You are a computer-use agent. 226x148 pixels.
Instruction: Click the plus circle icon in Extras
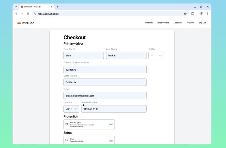[x=67, y=140]
